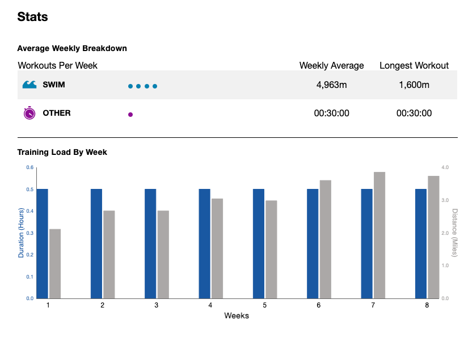Click the purple Other workout dot
The image size is (464, 337).
click(130, 115)
